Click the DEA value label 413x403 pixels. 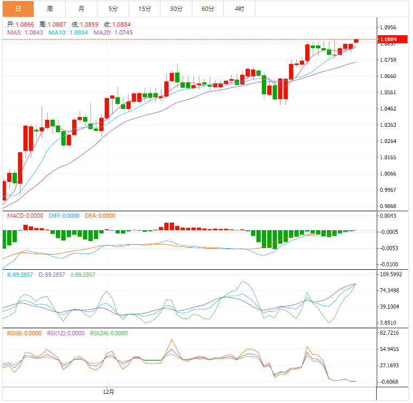pos(100,216)
